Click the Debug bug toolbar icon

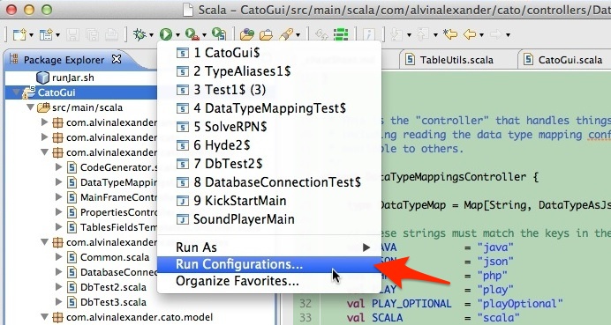pos(140,34)
